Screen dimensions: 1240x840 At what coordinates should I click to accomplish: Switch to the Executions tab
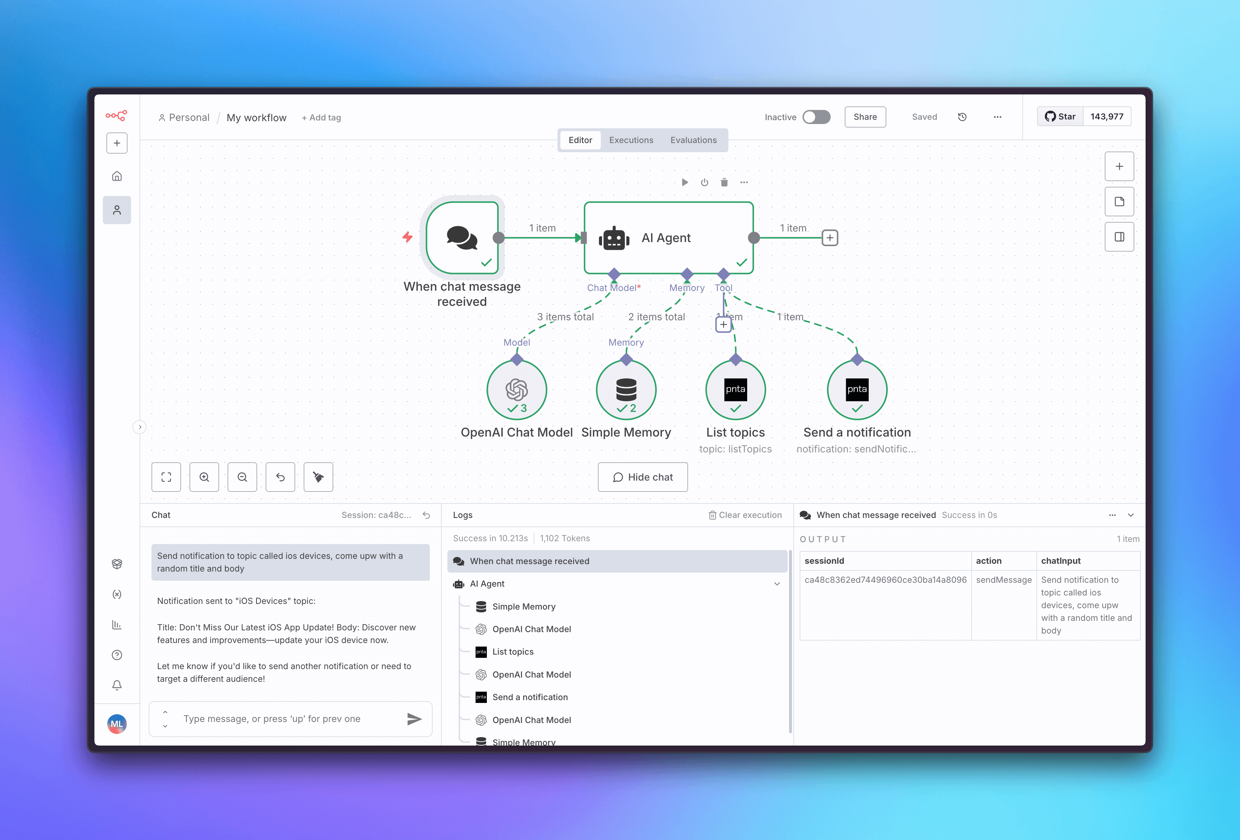click(631, 140)
